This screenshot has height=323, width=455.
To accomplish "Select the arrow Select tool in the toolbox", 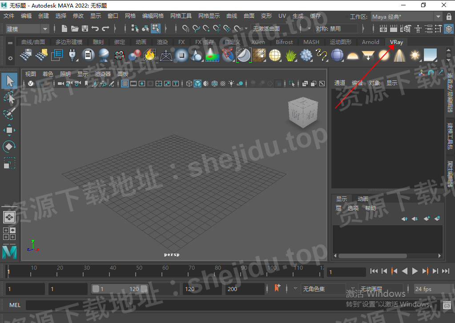I will [10, 81].
